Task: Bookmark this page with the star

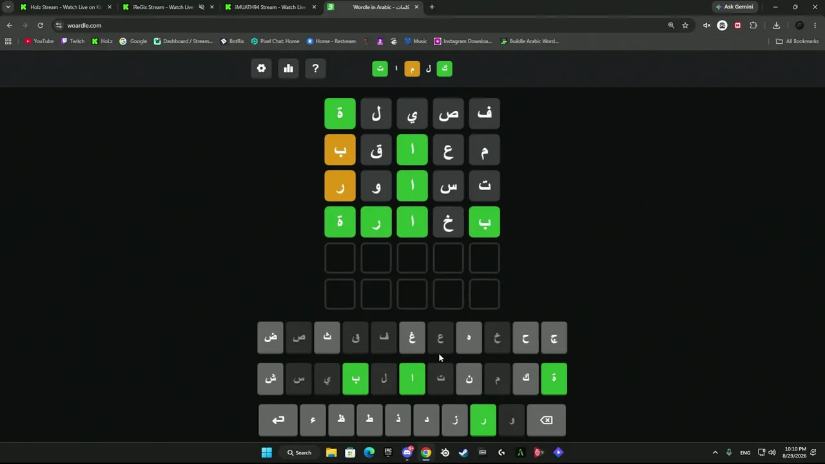Action: coord(685,25)
